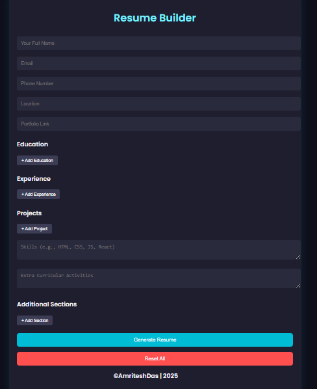Select the Phone Number field
Viewport: 317px width, 389px height.
click(158, 83)
